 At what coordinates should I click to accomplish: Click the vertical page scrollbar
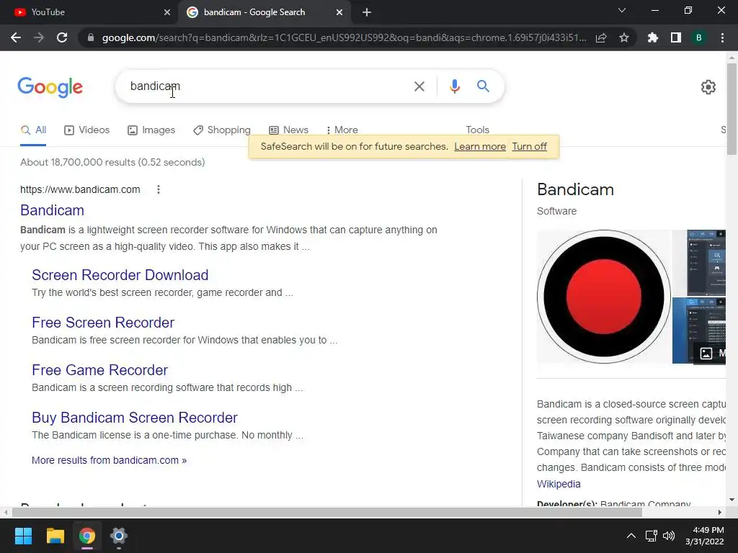732,108
